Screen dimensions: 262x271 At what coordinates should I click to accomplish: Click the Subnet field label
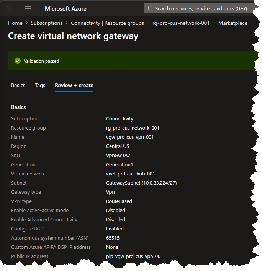tap(19, 183)
